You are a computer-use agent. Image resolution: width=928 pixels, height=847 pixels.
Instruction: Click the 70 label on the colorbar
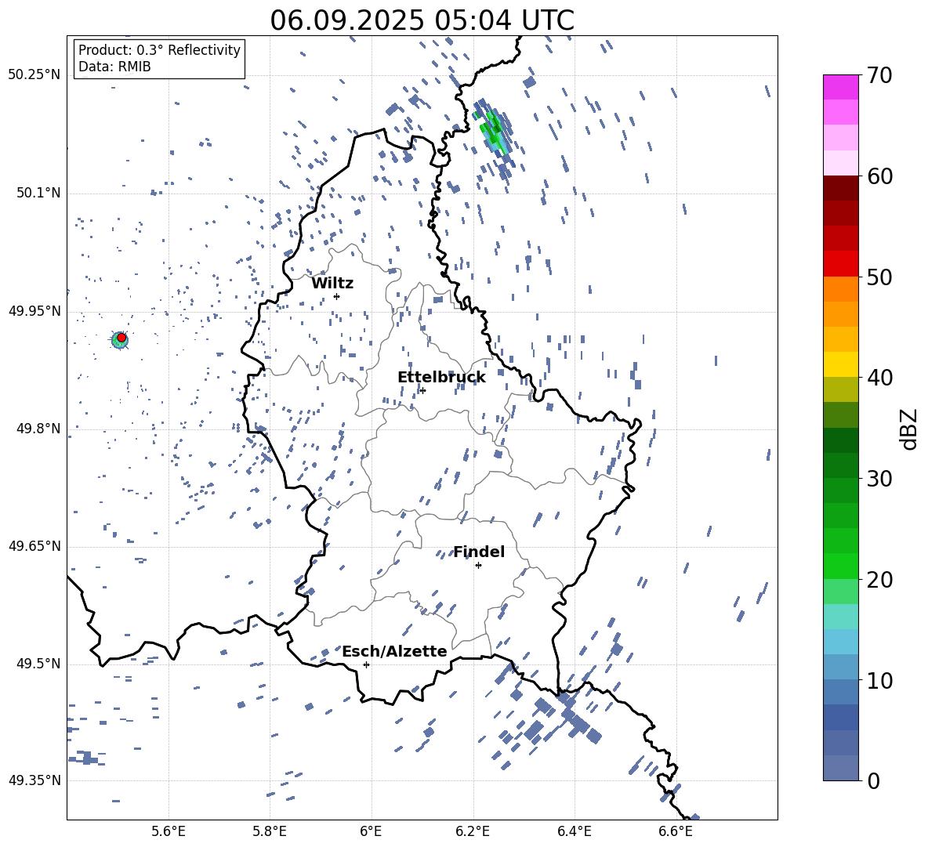[879, 76]
